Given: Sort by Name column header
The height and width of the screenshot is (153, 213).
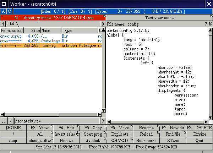Looking at the screenshot, I should click(51, 31).
